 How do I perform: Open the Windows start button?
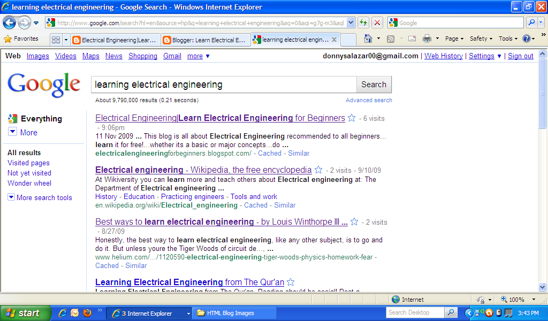pyautogui.click(x=25, y=313)
